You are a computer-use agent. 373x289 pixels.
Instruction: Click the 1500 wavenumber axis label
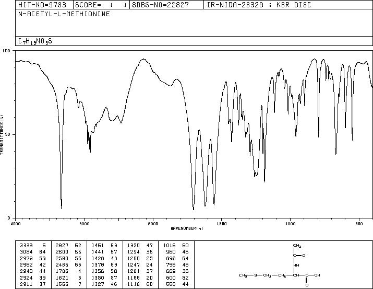tap(222, 224)
